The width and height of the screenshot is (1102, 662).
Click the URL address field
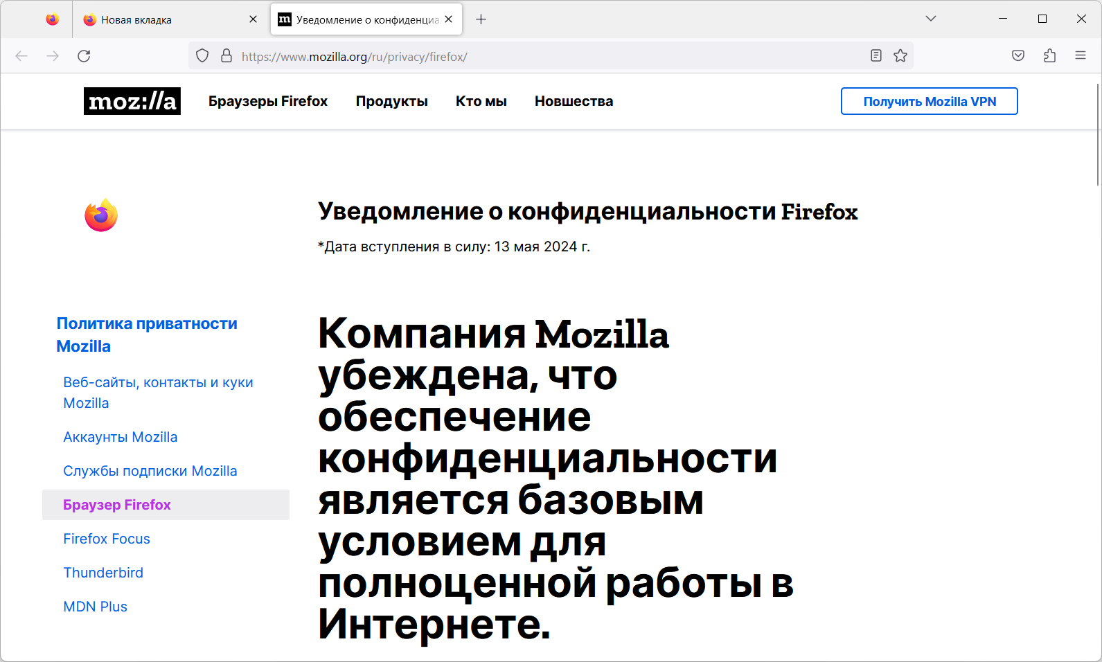click(551, 57)
